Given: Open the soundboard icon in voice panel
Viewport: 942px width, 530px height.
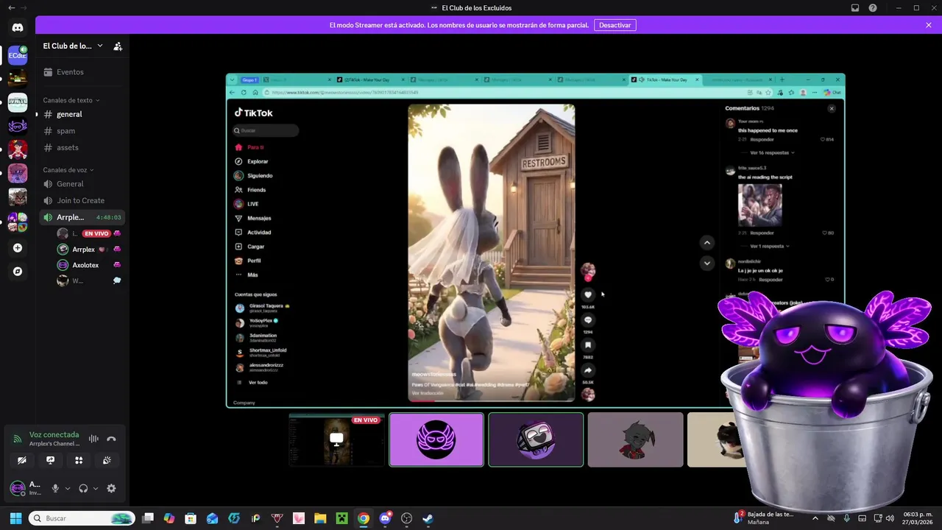Looking at the screenshot, I should point(107,460).
